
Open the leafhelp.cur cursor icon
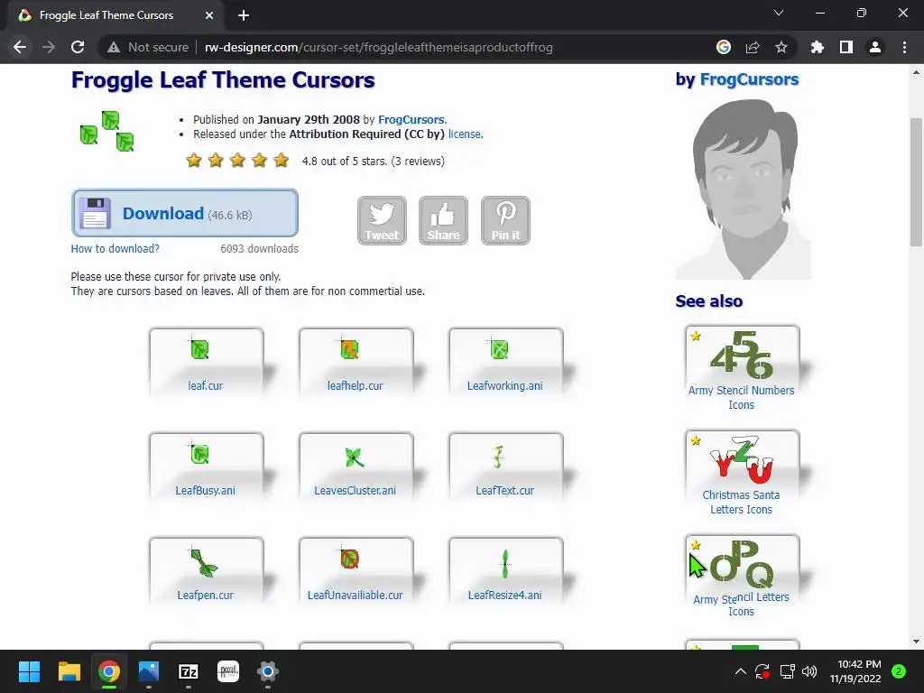click(349, 349)
